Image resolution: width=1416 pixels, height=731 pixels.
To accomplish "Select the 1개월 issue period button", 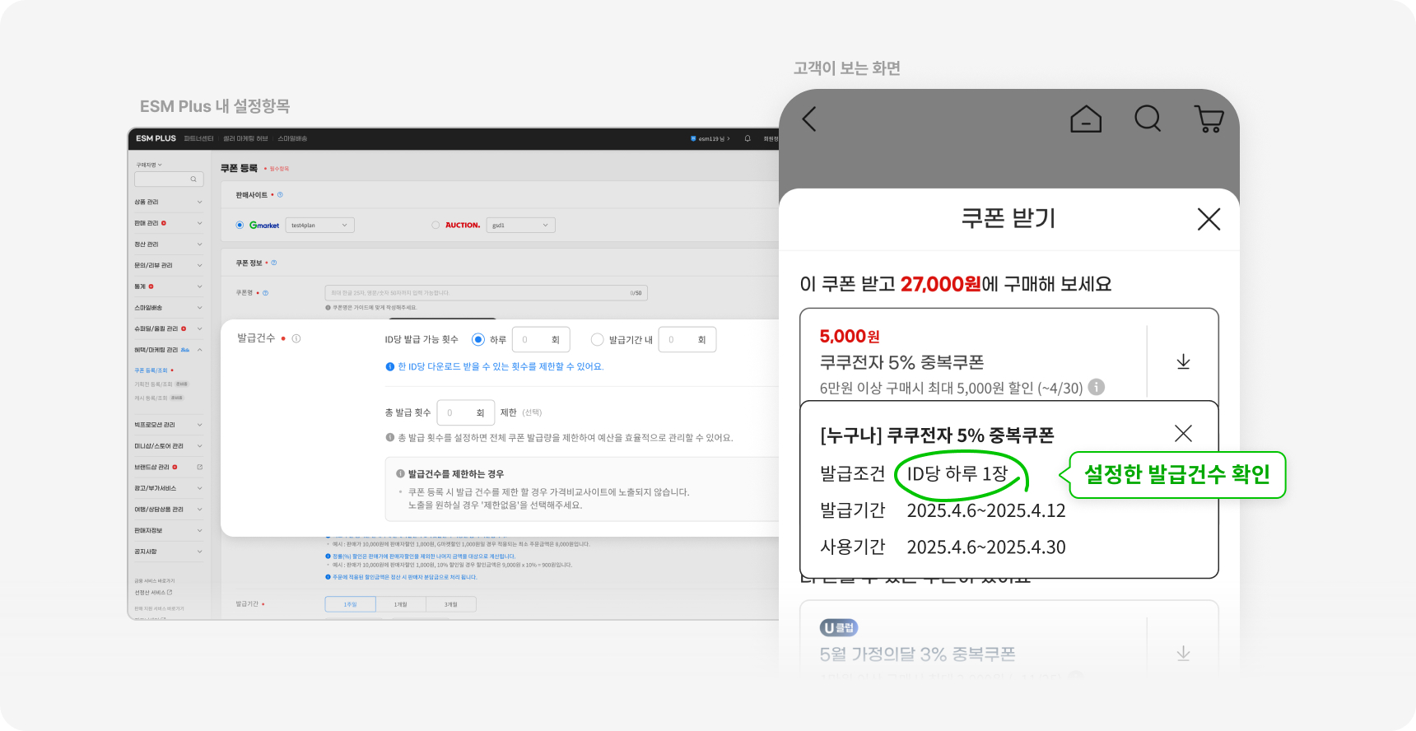I will 401,604.
